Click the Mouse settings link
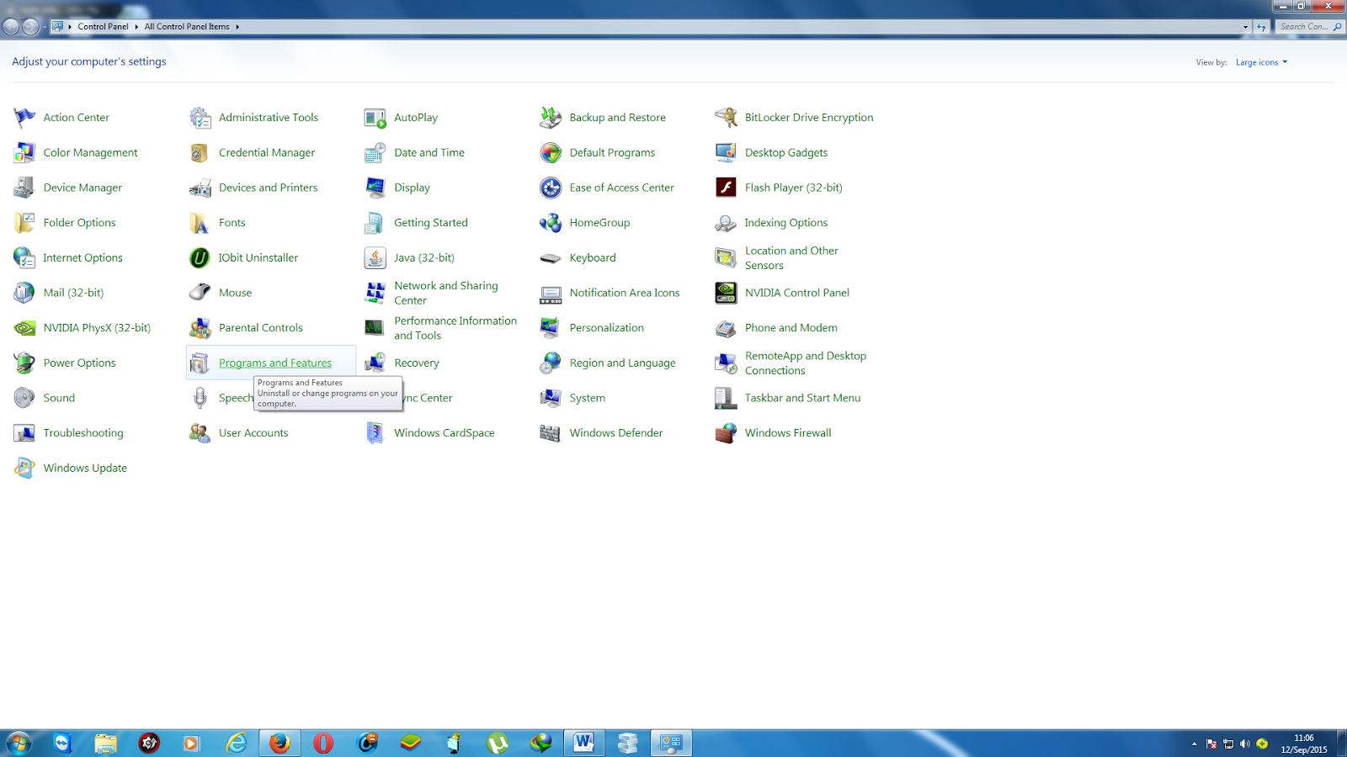The image size is (1347, 757). [235, 293]
